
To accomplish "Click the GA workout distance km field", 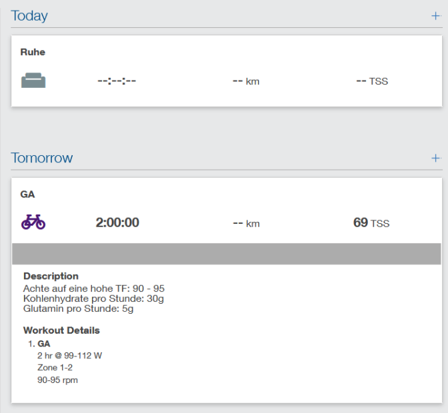I will point(245,223).
